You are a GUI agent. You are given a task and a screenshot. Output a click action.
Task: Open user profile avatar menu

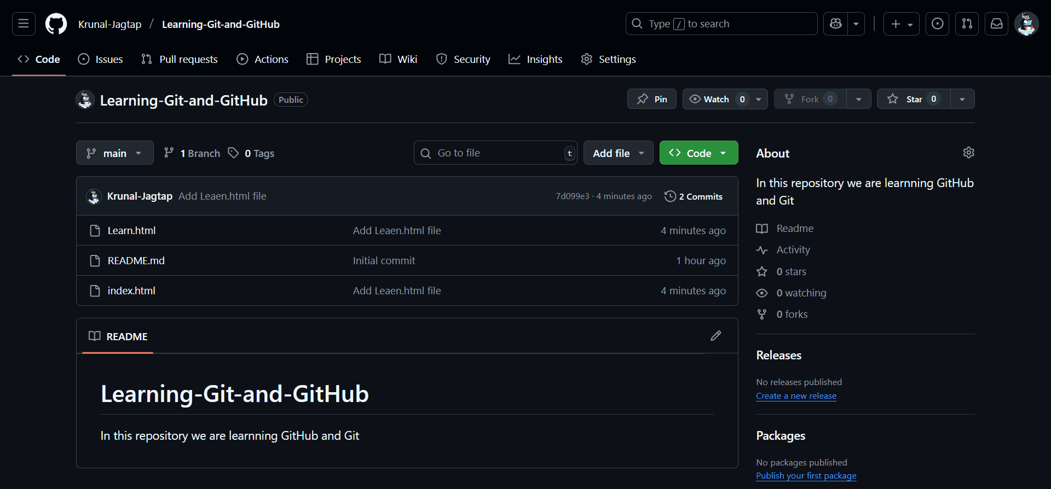[1026, 24]
